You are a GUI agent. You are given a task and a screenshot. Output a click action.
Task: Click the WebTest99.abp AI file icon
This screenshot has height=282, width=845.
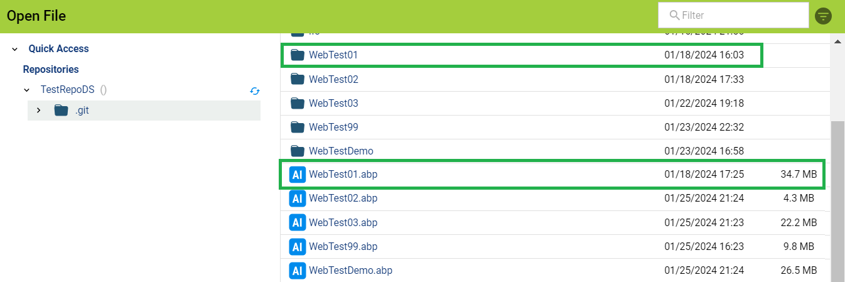pyautogui.click(x=297, y=246)
